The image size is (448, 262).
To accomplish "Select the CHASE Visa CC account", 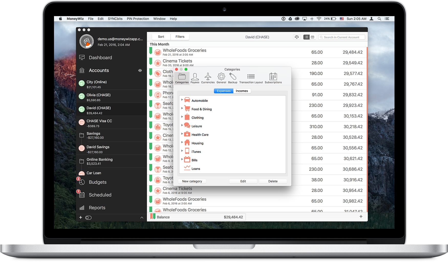I will (x=112, y=122).
